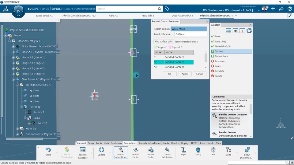Click the Results Visualization icon
The height and width of the screenshot is (165, 294).
tap(67, 150)
